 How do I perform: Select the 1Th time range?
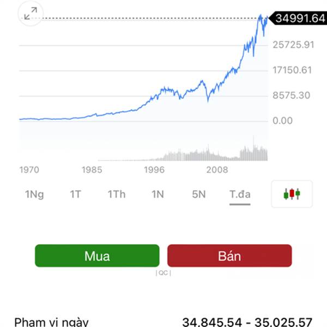click(x=117, y=195)
